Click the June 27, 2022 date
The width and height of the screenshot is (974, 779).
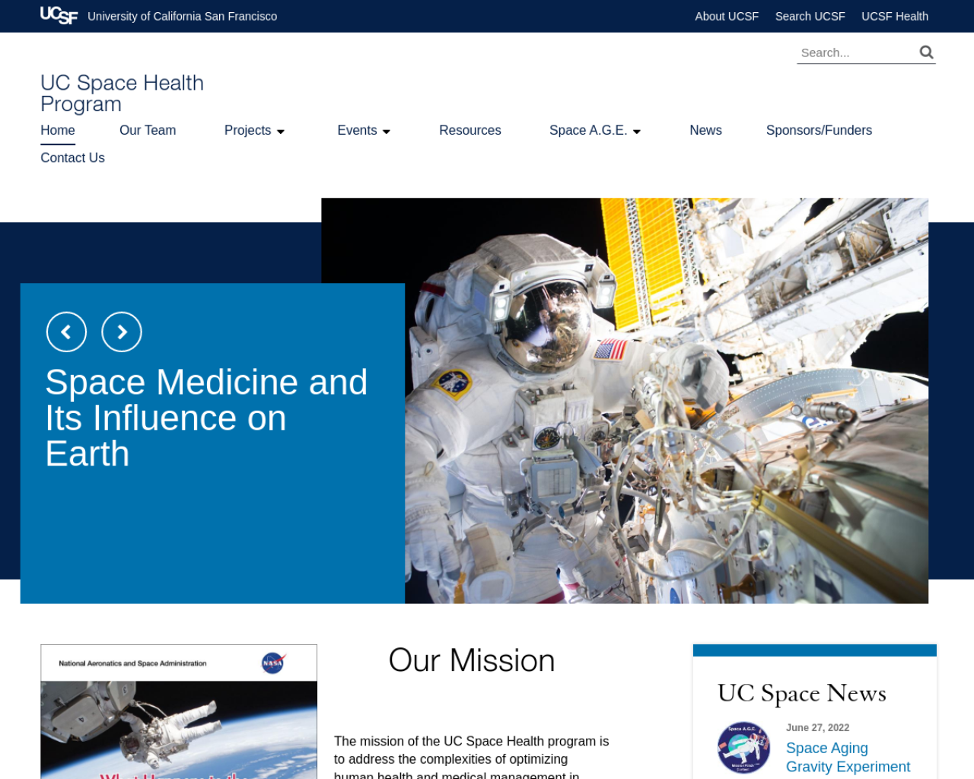click(x=817, y=728)
